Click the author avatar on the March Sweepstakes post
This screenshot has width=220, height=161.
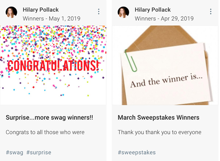pyautogui.click(x=123, y=12)
